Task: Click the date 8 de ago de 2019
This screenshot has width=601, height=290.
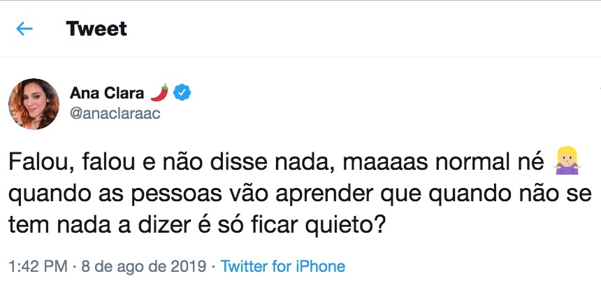Action: click(x=145, y=266)
